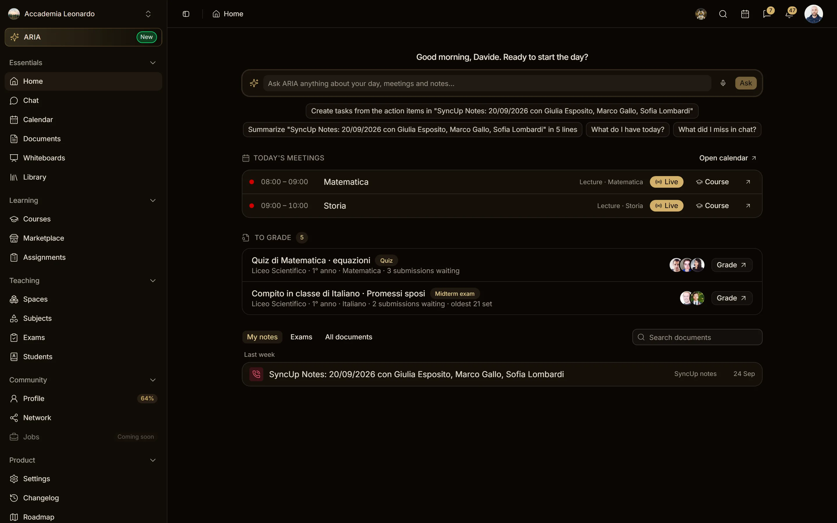Toggle the sidebar panel icon
Image resolution: width=837 pixels, height=523 pixels.
click(186, 14)
